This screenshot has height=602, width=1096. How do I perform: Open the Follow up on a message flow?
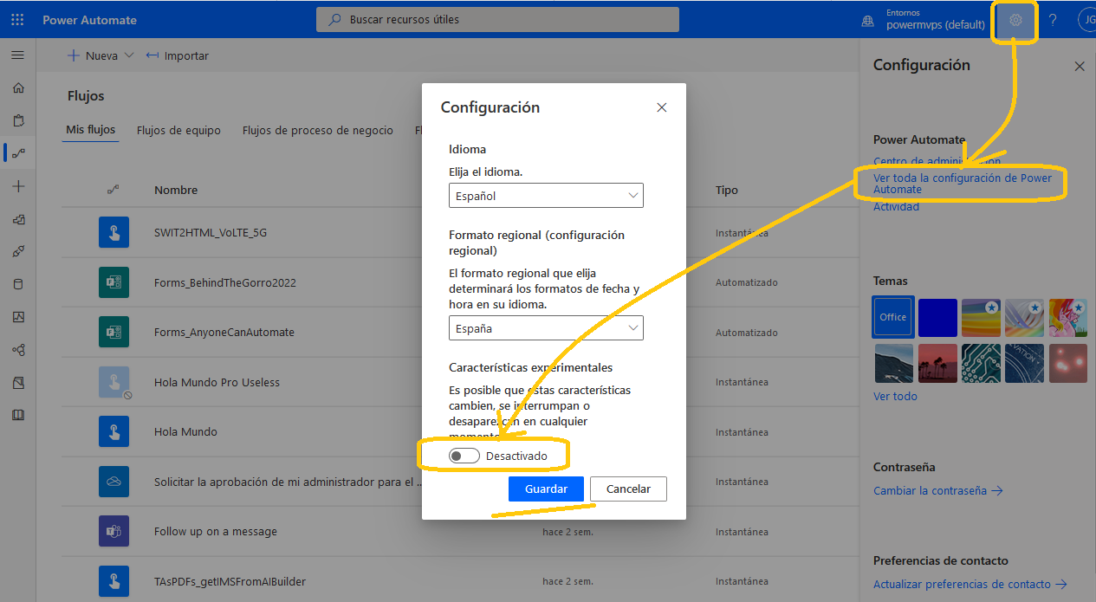tap(216, 532)
